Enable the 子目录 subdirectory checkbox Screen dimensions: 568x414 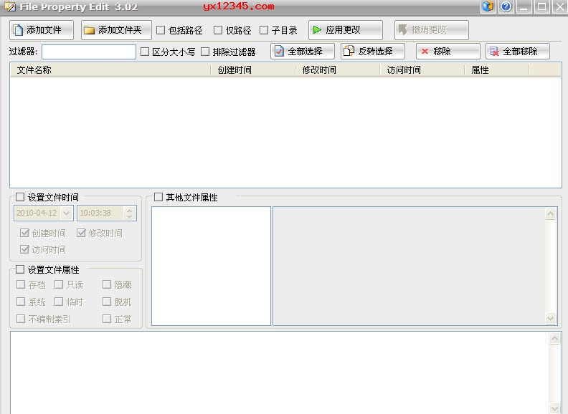264,30
